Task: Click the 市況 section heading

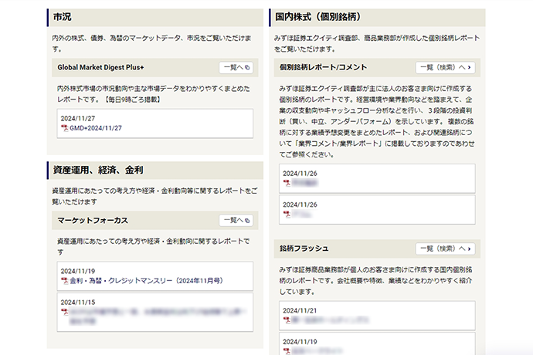Action: tap(64, 16)
